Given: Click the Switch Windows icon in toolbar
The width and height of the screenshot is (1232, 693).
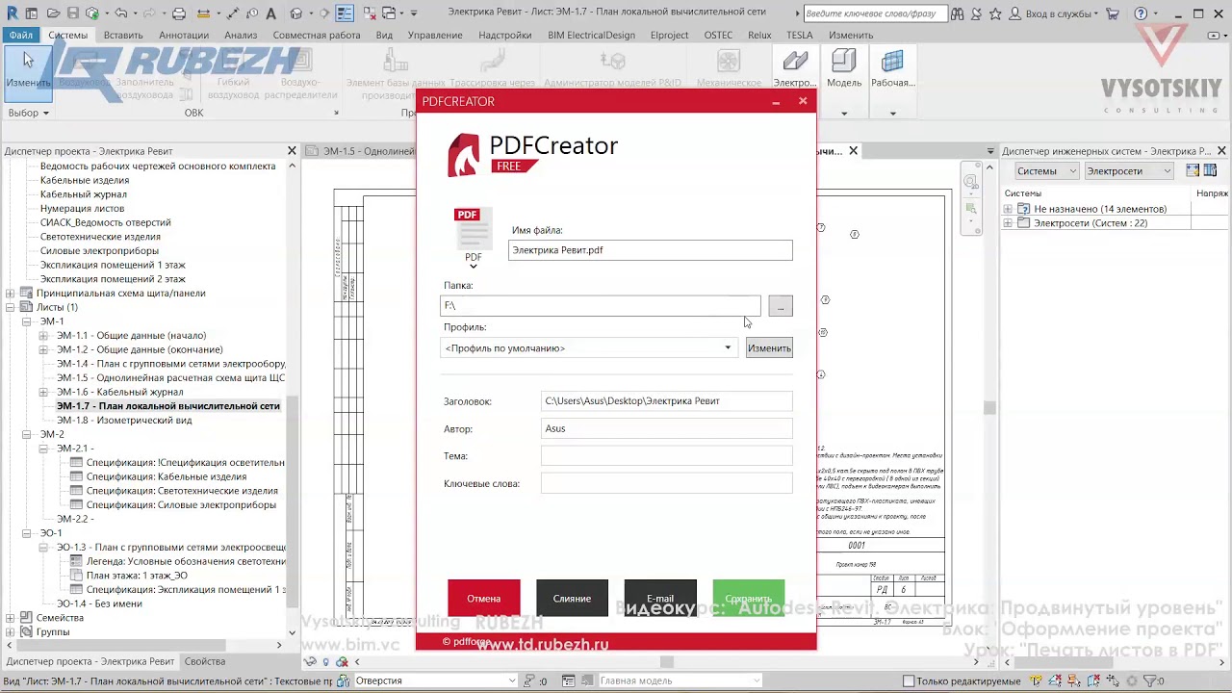Looking at the screenshot, I should 389,13.
